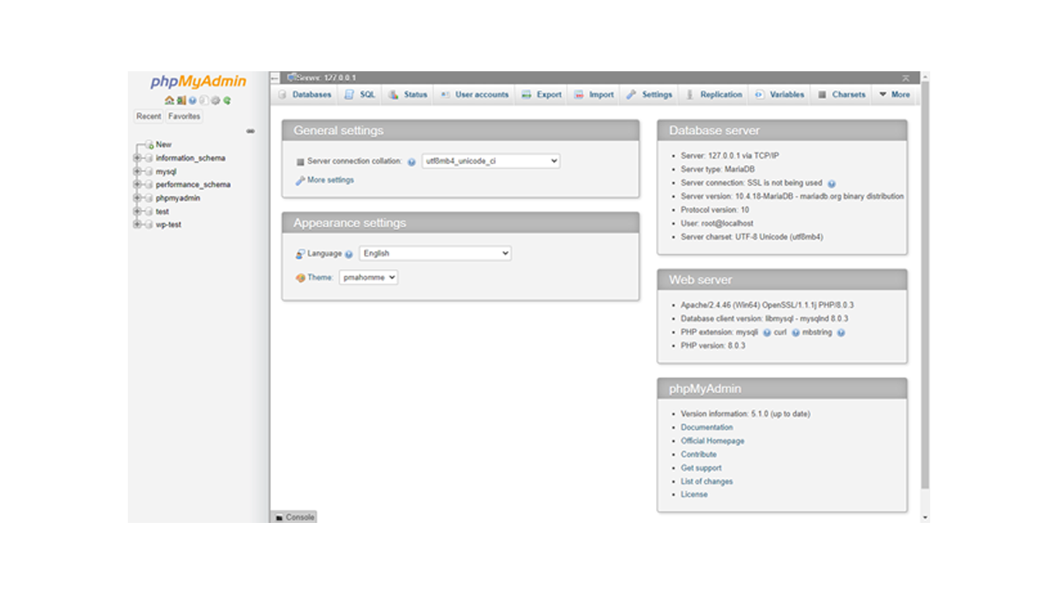Switch to the SQL tab
This screenshot has width=1058, height=595.
360,95
